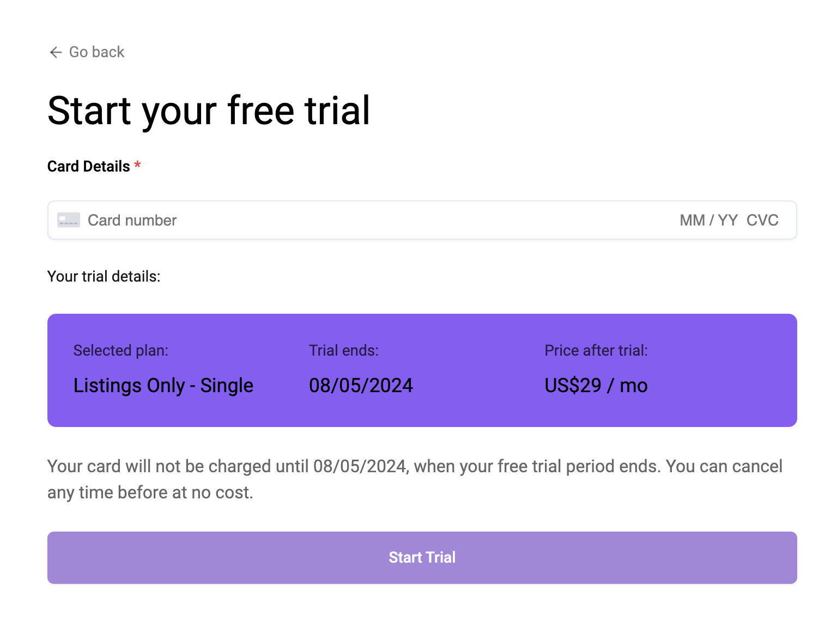Click the 'Go back' link text
This screenshot has width=837, height=622.
[96, 52]
